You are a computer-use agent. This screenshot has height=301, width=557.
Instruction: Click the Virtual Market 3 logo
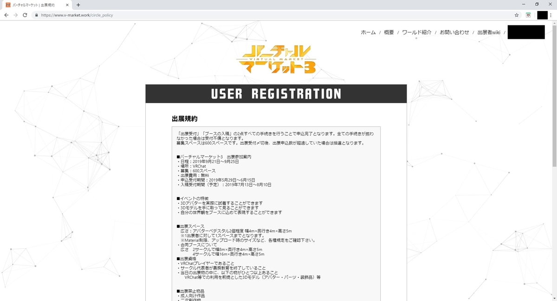click(x=276, y=59)
